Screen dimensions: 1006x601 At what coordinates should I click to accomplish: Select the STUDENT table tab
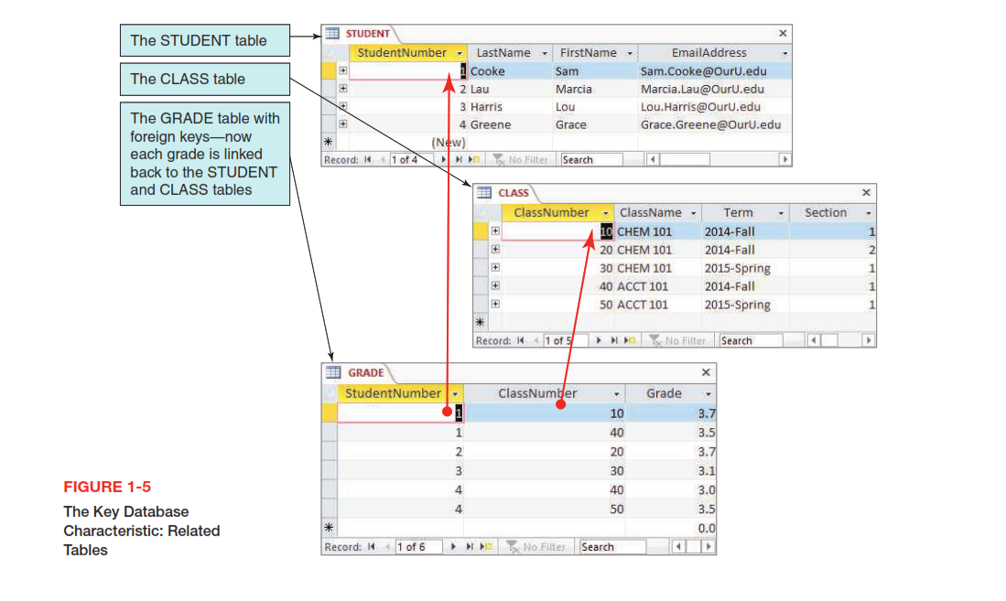(x=367, y=33)
